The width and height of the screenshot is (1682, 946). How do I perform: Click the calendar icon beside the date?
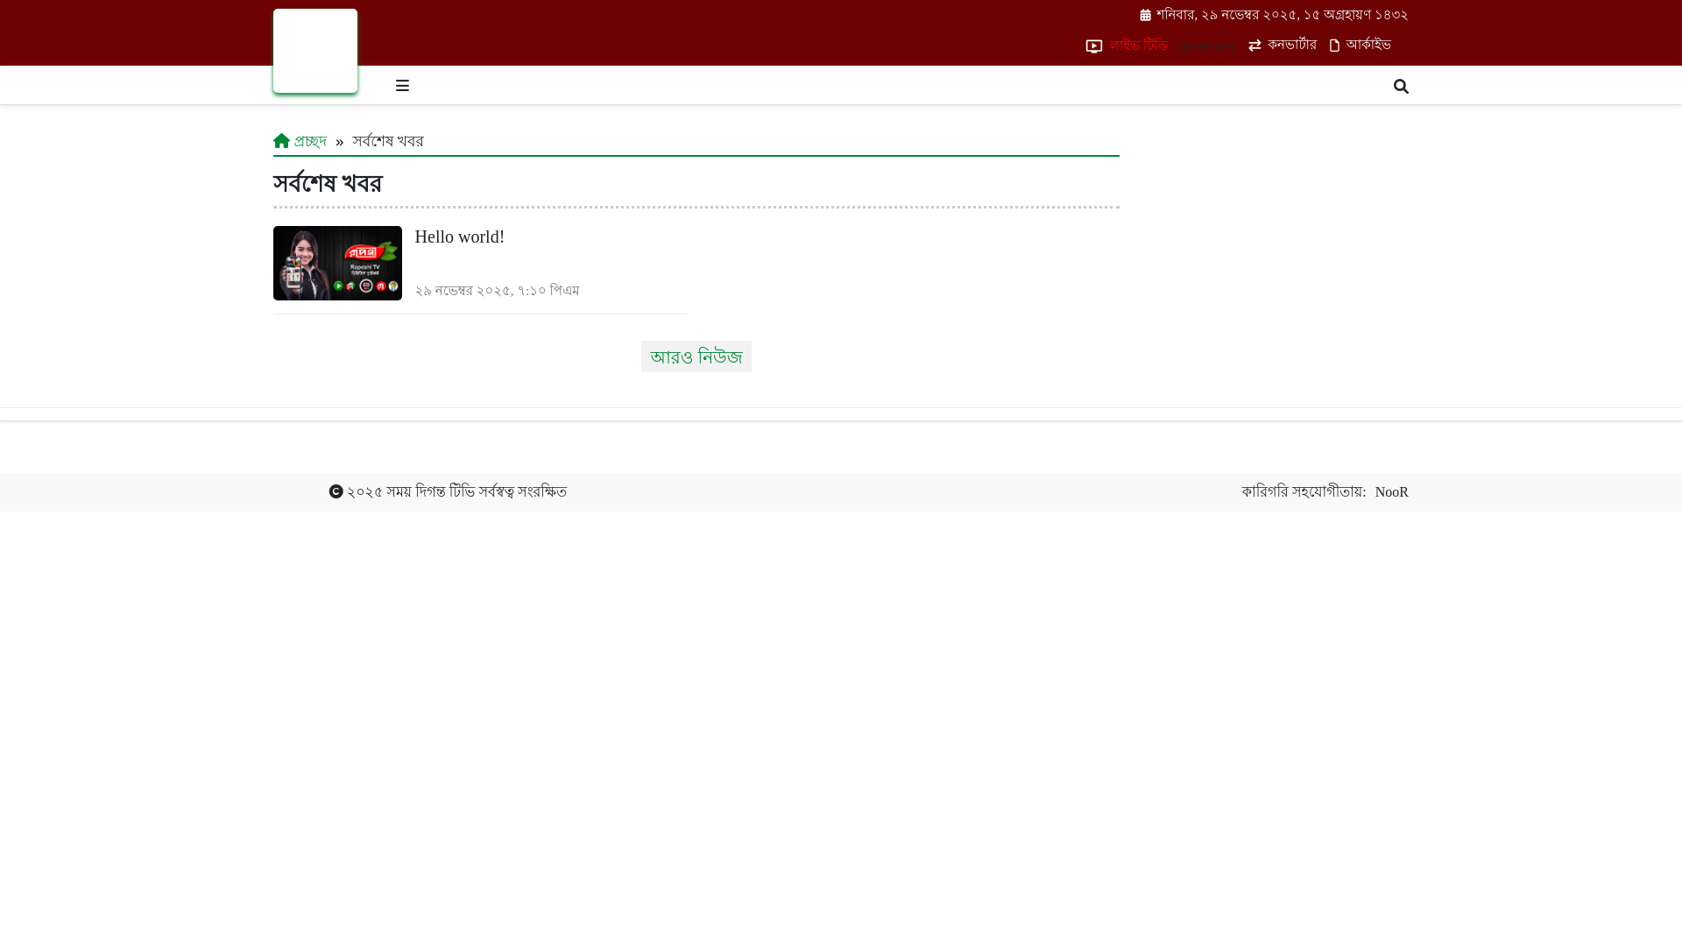pos(1145,16)
